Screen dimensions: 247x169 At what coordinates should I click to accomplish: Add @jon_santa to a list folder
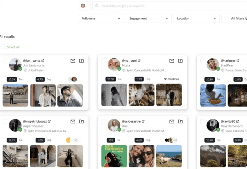coord(81,61)
